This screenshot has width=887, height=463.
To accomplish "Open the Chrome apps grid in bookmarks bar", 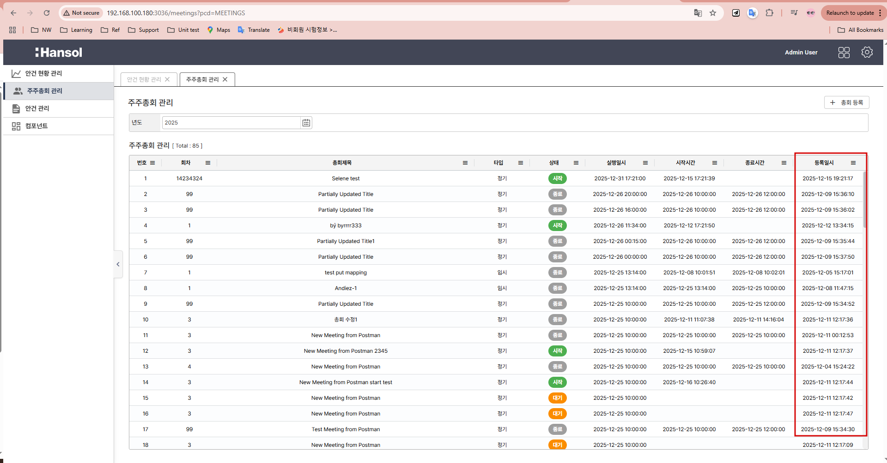I will coord(12,30).
